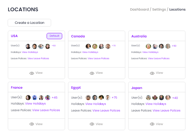Open the Japan location title

137,88
